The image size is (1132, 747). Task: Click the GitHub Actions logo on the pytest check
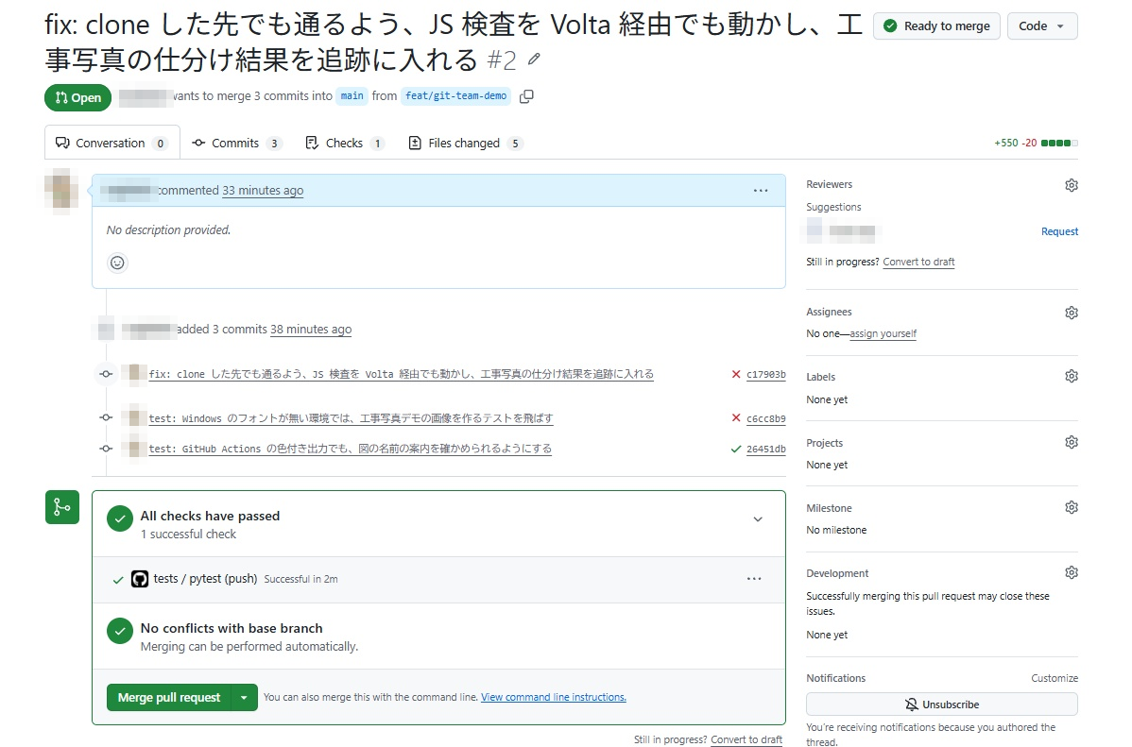pos(139,579)
